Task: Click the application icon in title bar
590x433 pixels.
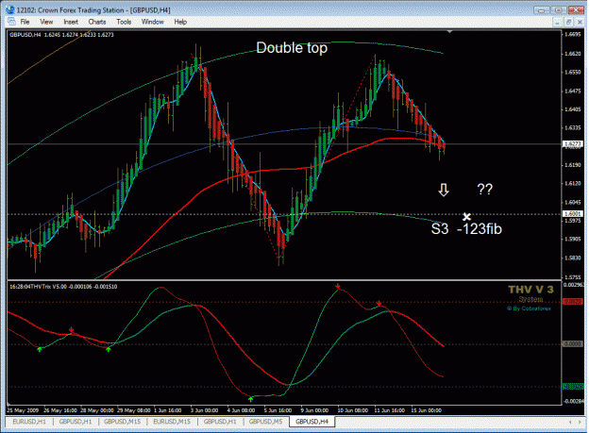Action: (10, 9)
